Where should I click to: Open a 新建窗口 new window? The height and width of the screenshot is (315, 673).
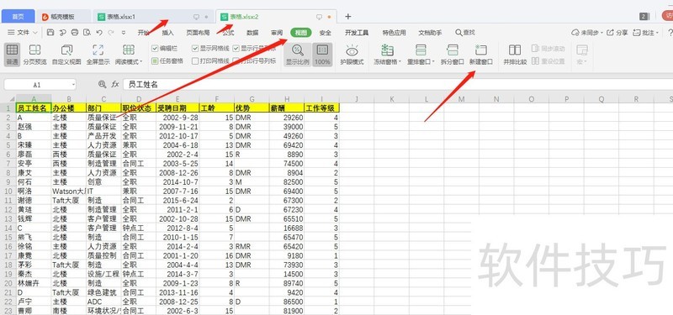(x=480, y=55)
